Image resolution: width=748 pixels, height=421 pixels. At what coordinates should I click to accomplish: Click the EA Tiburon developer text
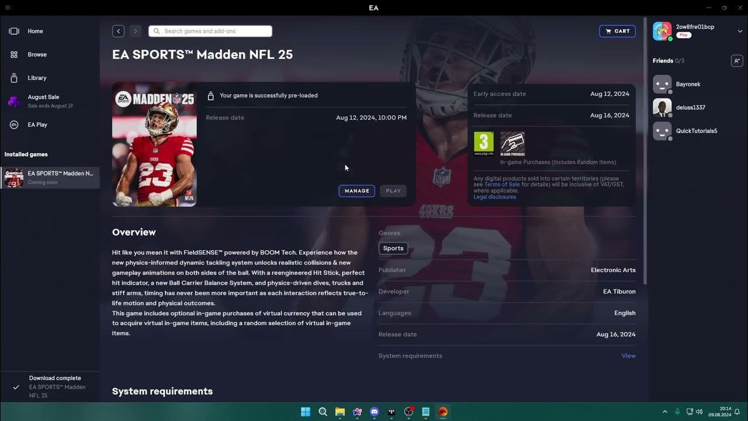click(x=619, y=291)
